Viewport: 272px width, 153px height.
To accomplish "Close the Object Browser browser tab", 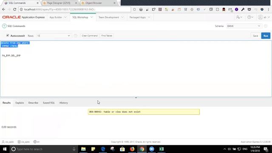I will 114,3.
